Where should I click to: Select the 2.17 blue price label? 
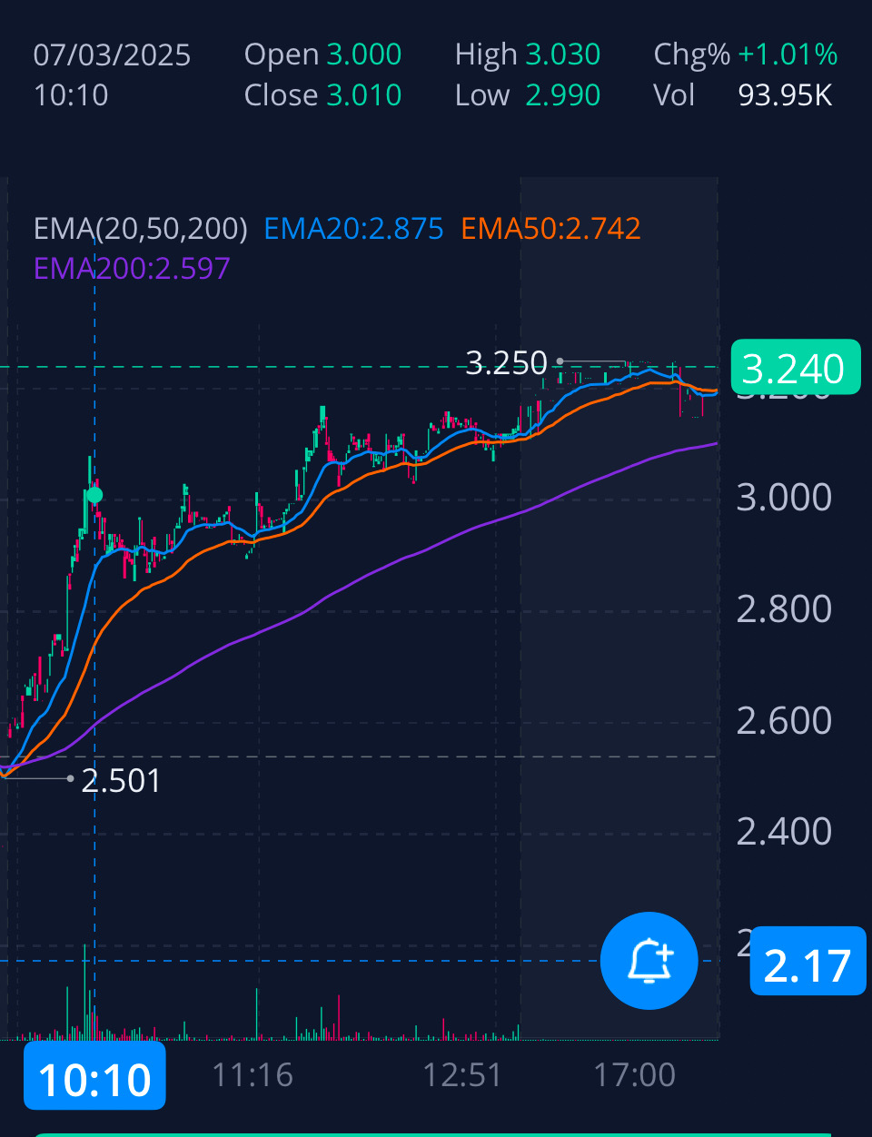(x=808, y=962)
